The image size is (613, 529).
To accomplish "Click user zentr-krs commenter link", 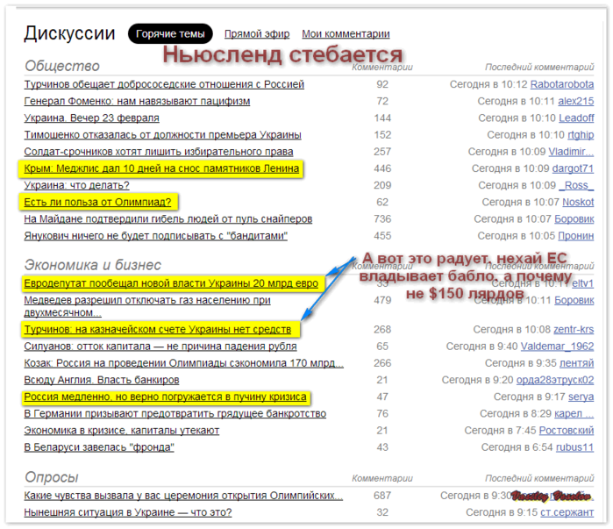I will (x=574, y=330).
